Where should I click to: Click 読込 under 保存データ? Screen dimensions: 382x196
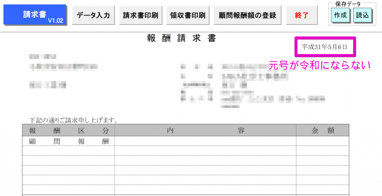[362, 15]
